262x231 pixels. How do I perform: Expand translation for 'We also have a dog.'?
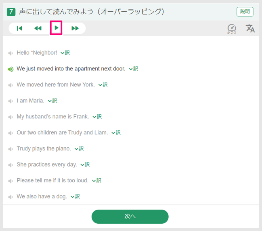click(x=75, y=197)
